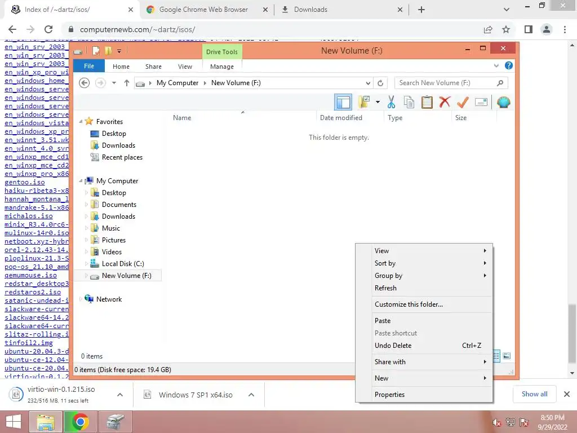This screenshot has height=433, width=577.
Task: Switch to the View ribbon tab
Action: pyautogui.click(x=185, y=67)
